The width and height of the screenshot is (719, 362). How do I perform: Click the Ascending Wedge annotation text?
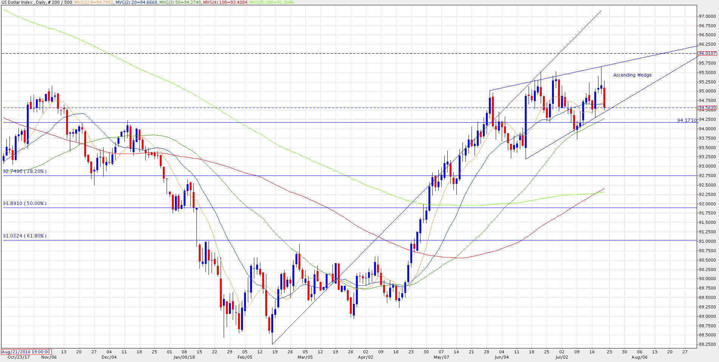[x=632, y=75]
